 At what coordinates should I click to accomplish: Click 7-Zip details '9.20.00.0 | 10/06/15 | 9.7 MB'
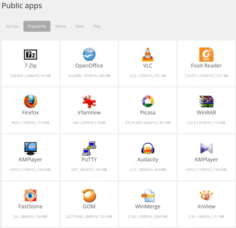[x=31, y=76]
